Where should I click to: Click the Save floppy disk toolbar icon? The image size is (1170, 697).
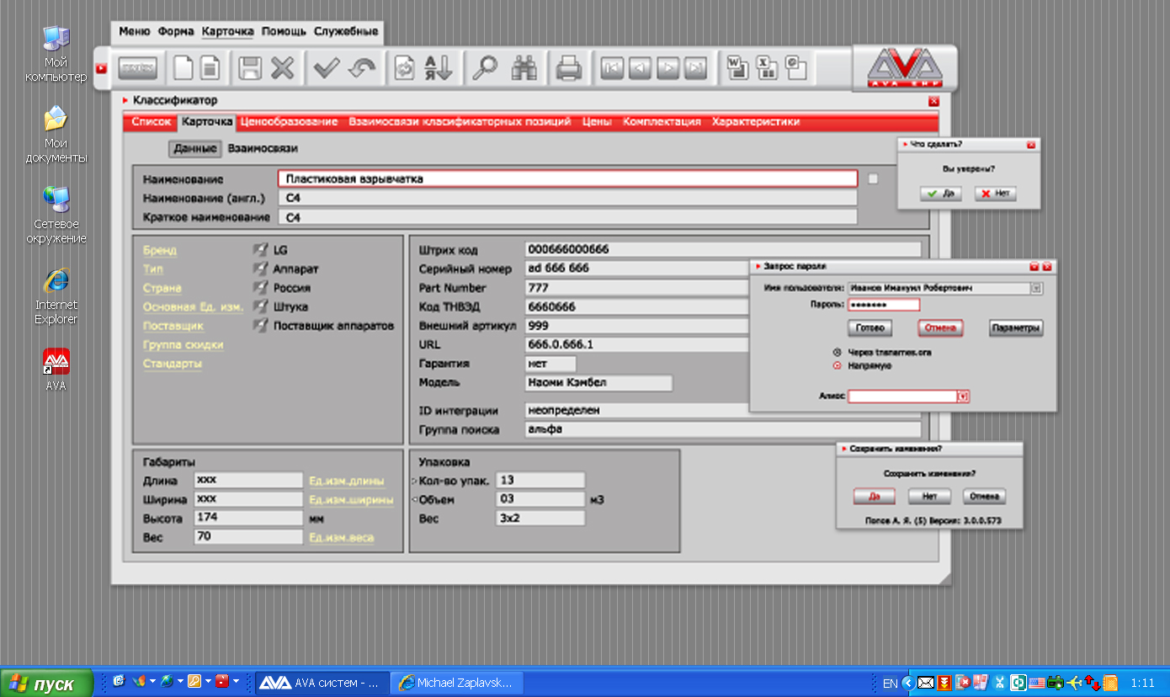pos(250,68)
